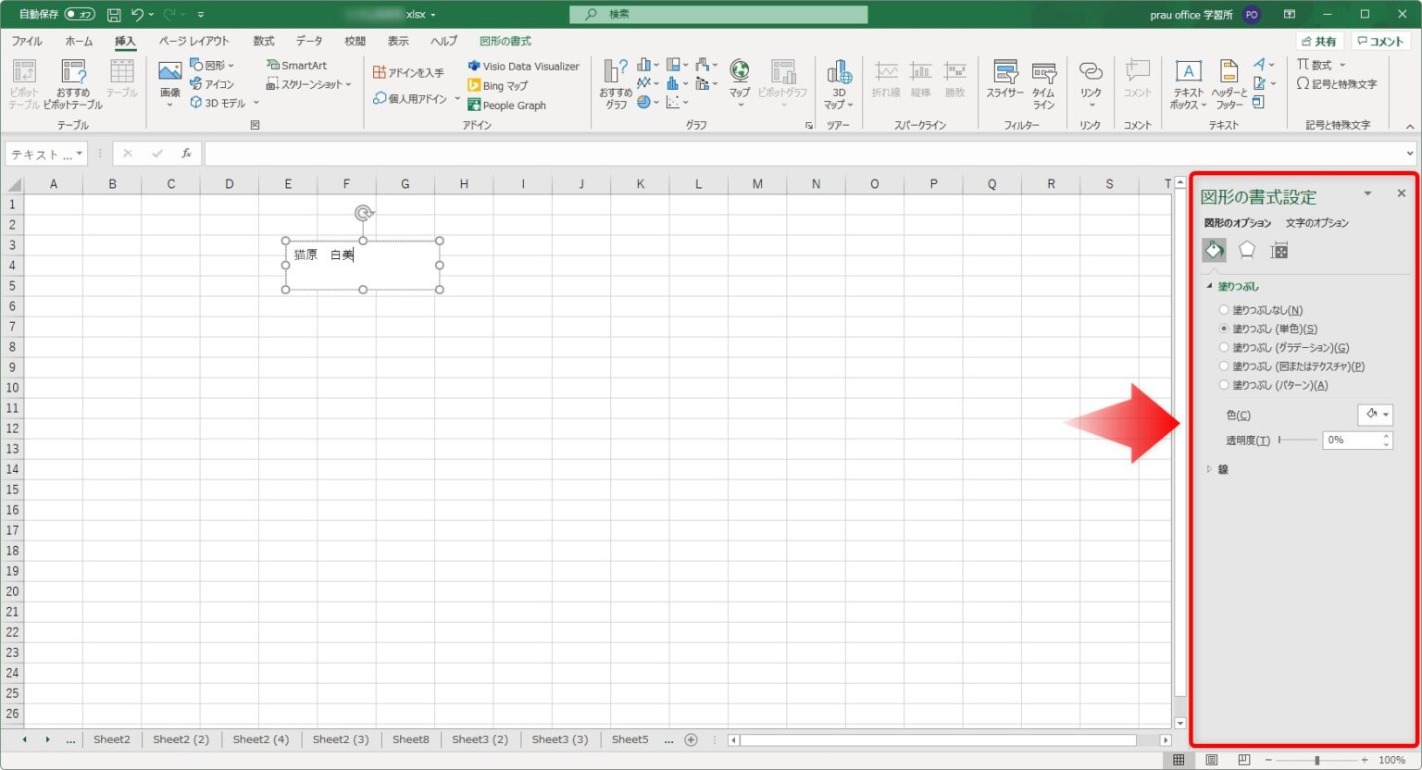The image size is (1422, 770).
Task: Open the 画像 (Pictures) insert button
Action: (169, 83)
